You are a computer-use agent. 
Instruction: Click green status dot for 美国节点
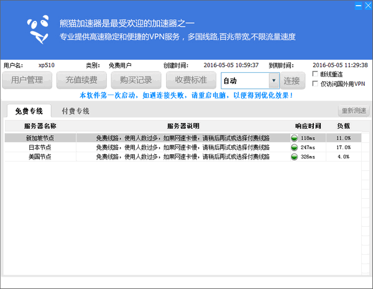coord(294,157)
